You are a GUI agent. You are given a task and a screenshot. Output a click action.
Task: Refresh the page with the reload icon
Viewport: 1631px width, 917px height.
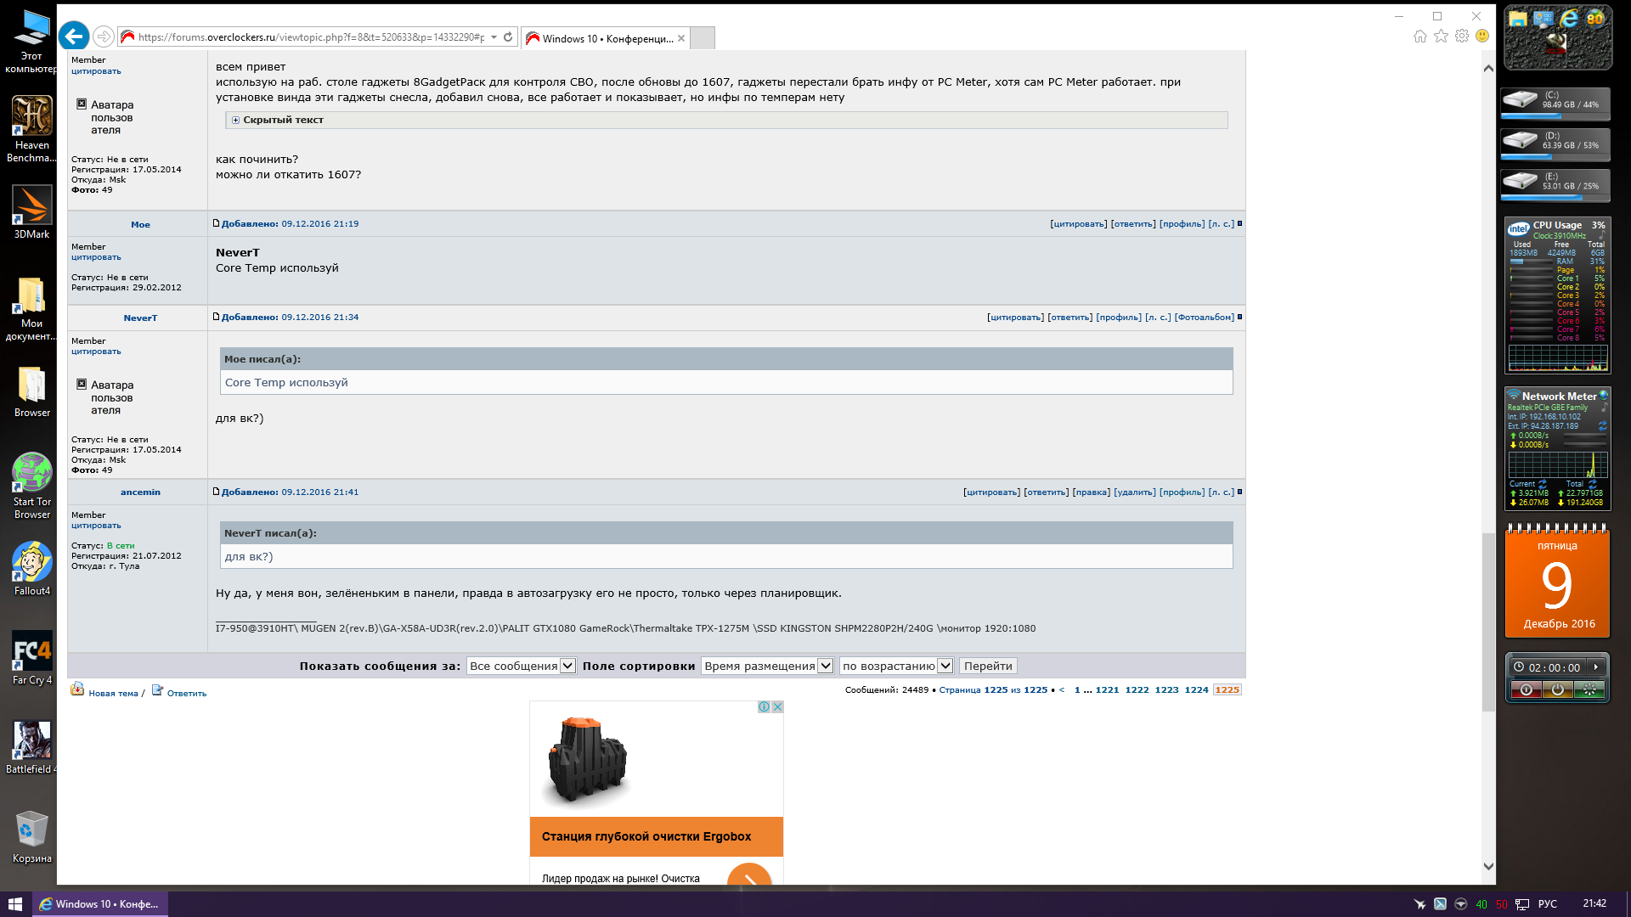pos(508,37)
